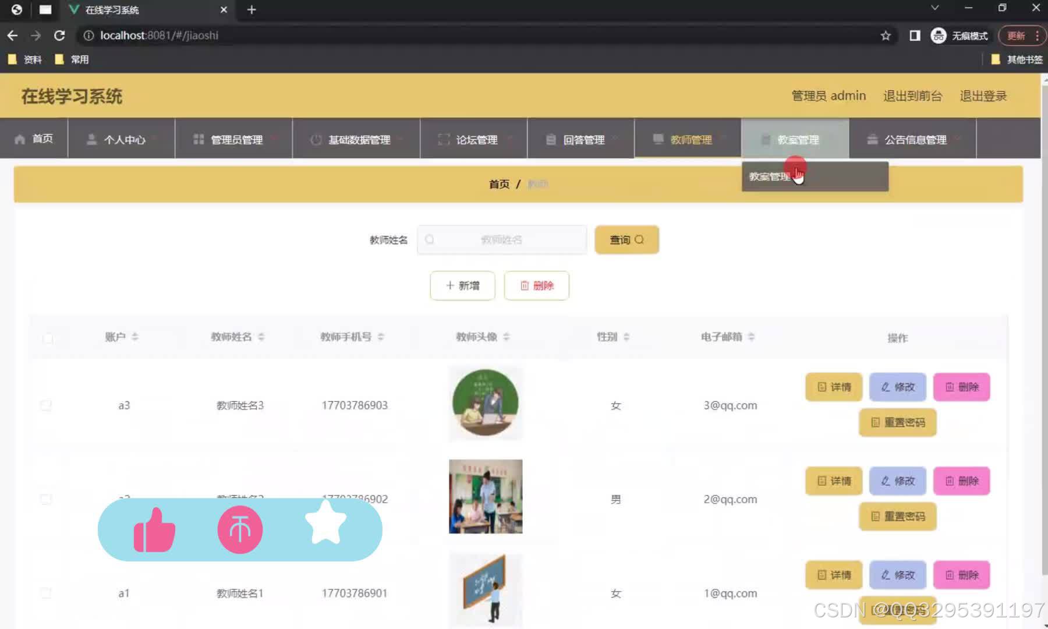Click 删除 for teacher a1
The image size is (1048, 629).
pyautogui.click(x=962, y=575)
